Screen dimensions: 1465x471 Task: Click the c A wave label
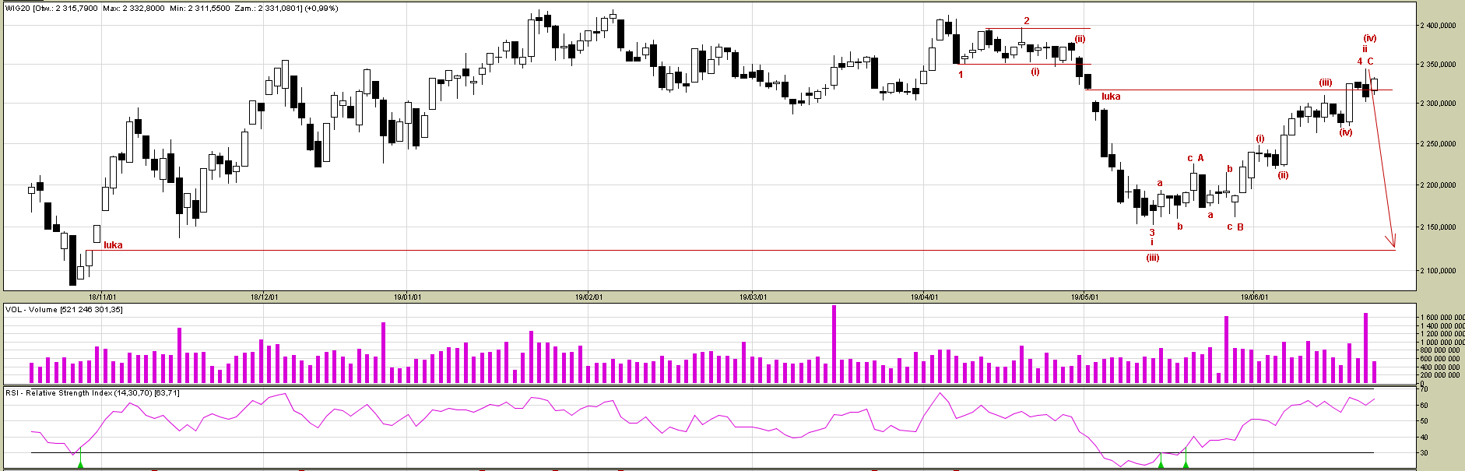tap(1196, 158)
